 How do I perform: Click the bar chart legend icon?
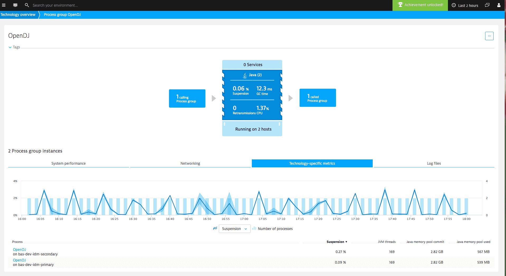[254, 228]
